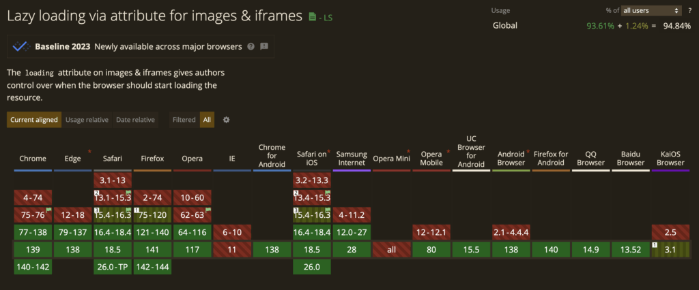The image size is (699, 290).
Task: Select Edge 79-137 cell
Action: tap(72, 231)
